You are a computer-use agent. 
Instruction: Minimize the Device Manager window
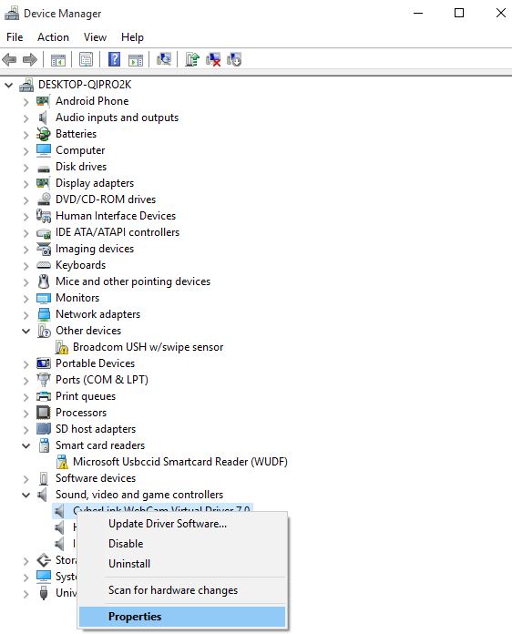pos(418,14)
